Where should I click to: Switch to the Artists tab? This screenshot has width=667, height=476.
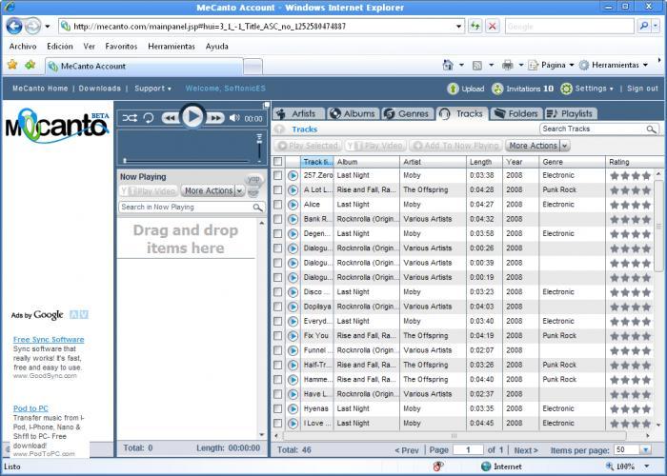pyautogui.click(x=298, y=114)
